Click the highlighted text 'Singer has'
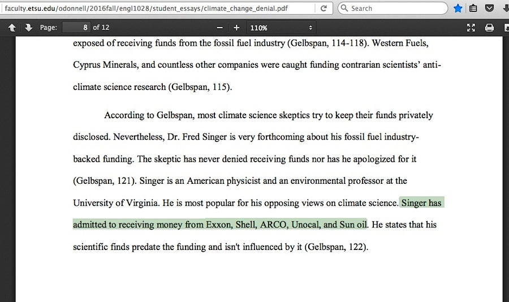This screenshot has height=302, width=509. pyautogui.click(x=421, y=203)
